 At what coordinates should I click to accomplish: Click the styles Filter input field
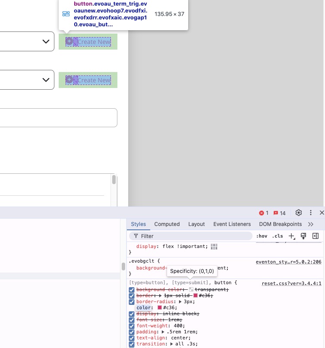[x=194, y=236]
